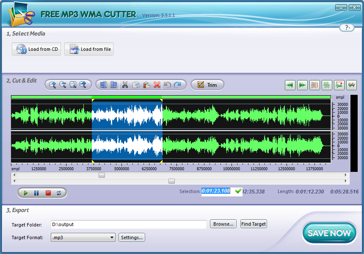Confirm selection time with green checkmark
The width and height of the screenshot is (364, 254).
click(238, 191)
